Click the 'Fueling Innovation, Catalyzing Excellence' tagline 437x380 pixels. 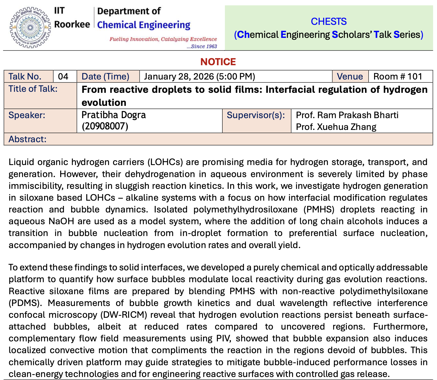click(163, 39)
